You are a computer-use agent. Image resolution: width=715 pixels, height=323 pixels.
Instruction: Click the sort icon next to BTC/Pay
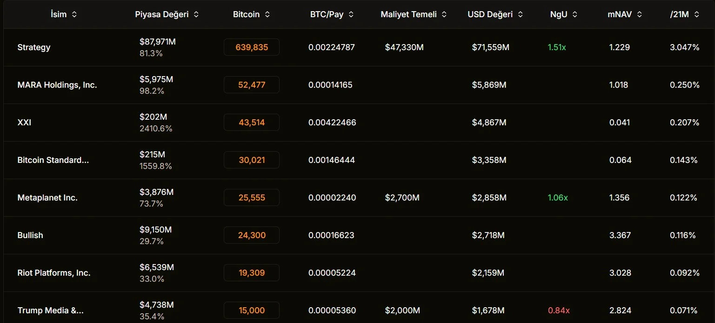click(351, 14)
